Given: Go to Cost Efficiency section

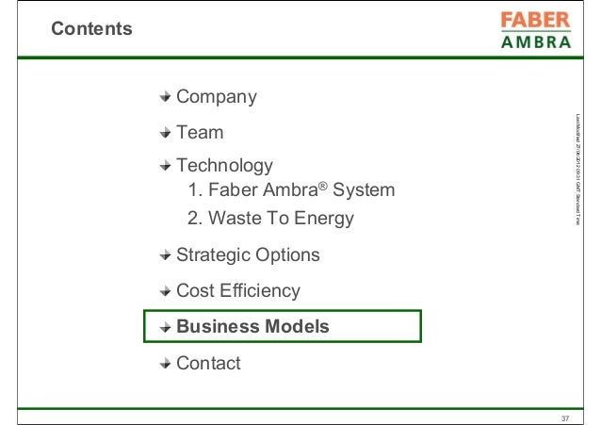Looking at the screenshot, I should [238, 291].
